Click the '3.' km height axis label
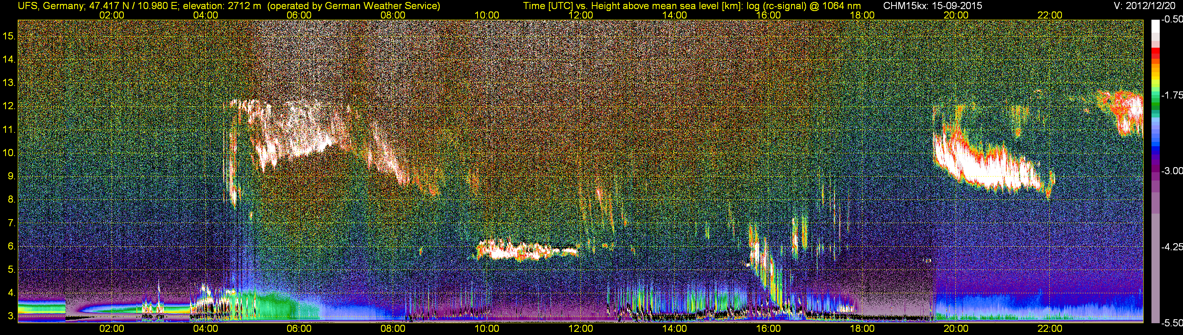The width and height of the screenshot is (1183, 335). click(11, 316)
